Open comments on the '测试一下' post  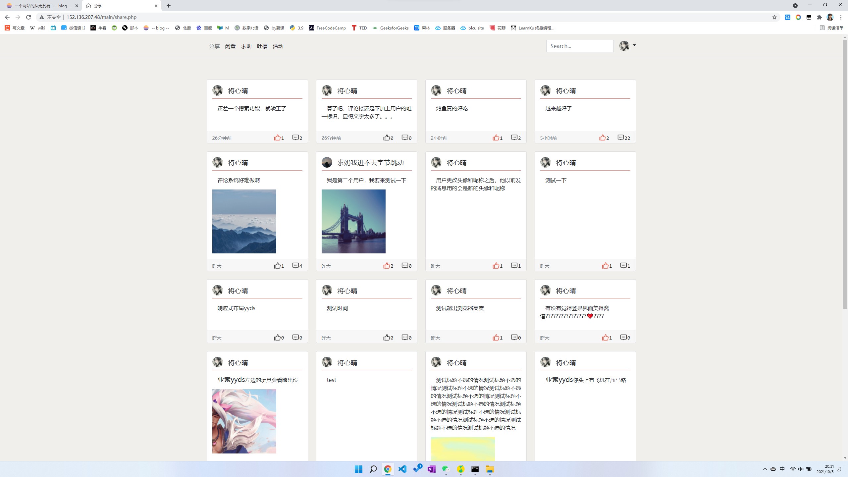(x=623, y=265)
